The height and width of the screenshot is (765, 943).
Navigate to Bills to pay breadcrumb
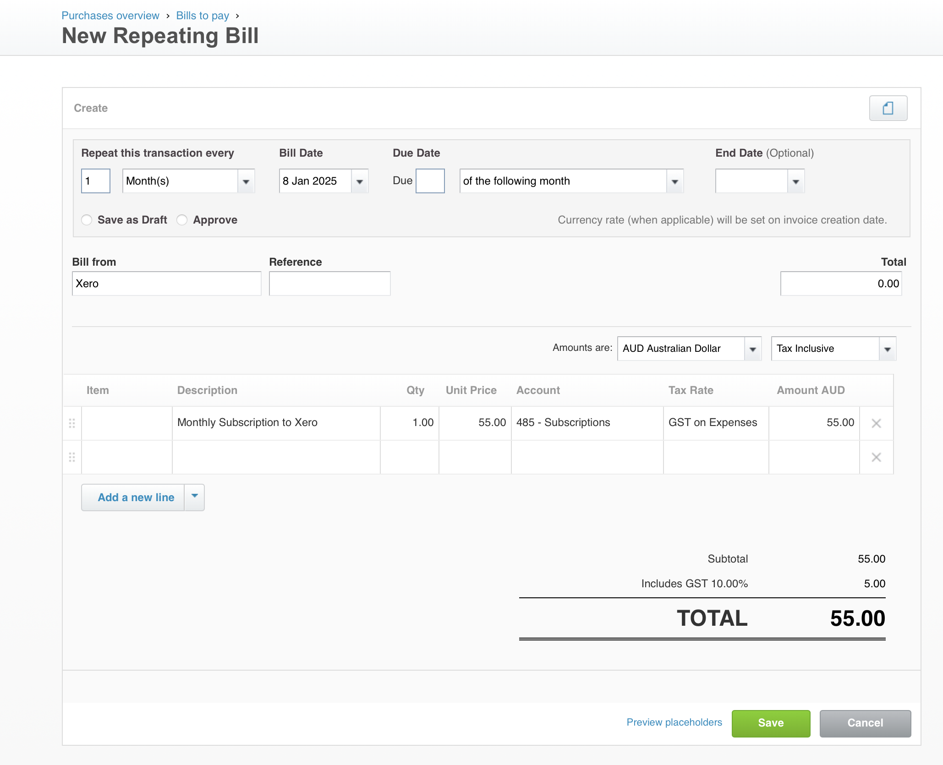coord(203,16)
